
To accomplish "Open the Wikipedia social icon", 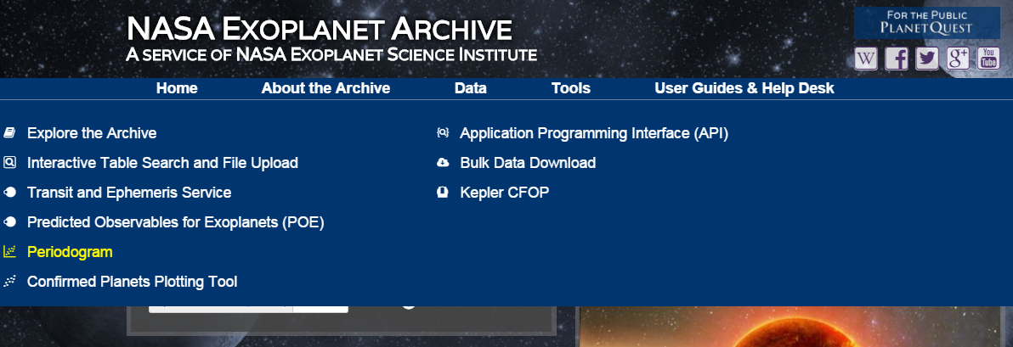I will [x=866, y=59].
